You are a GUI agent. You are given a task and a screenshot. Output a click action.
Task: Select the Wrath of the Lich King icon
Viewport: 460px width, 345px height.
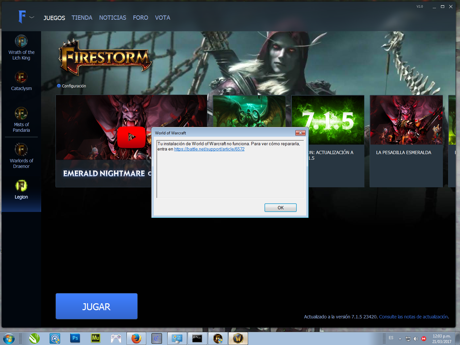point(21,41)
